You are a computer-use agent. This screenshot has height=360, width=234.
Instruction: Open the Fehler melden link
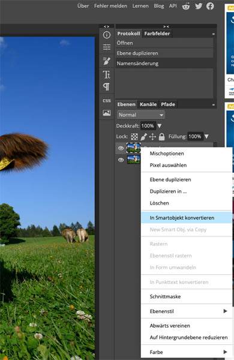tap(110, 6)
